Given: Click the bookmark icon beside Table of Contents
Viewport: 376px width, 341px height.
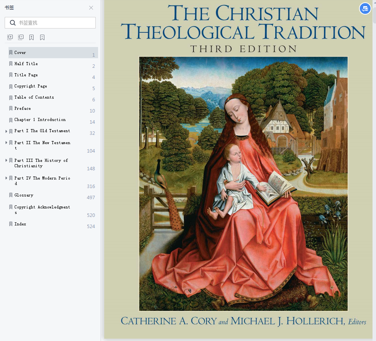Looking at the screenshot, I should tap(11, 97).
